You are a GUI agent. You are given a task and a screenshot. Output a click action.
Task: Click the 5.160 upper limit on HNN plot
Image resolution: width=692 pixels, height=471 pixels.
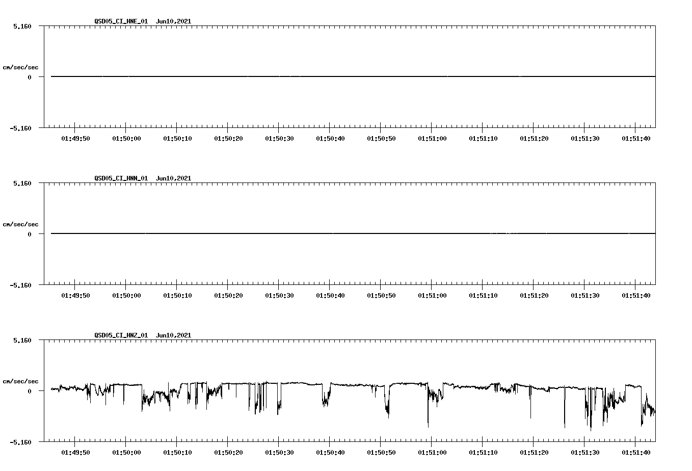(22, 183)
